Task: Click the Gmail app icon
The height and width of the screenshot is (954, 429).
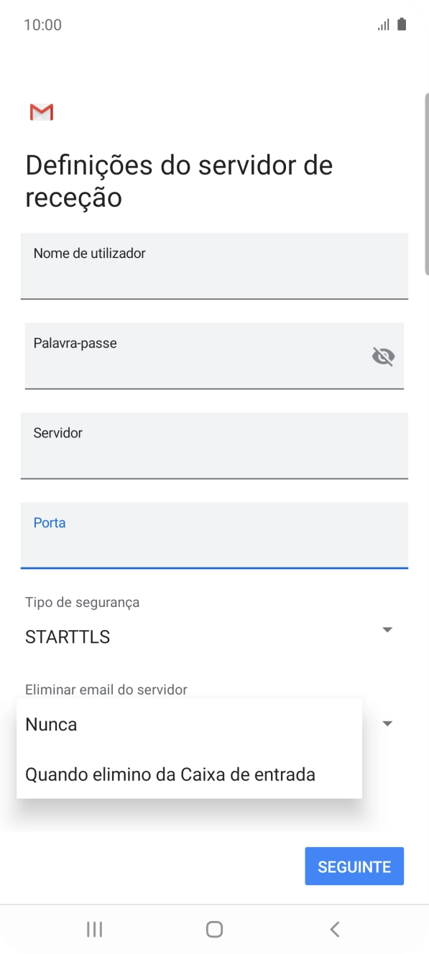Action: (x=41, y=112)
